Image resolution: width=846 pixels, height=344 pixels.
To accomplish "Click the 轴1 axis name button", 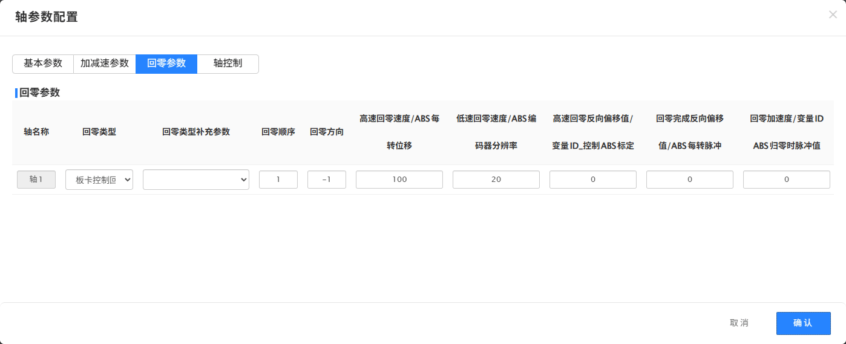I will click(x=36, y=180).
